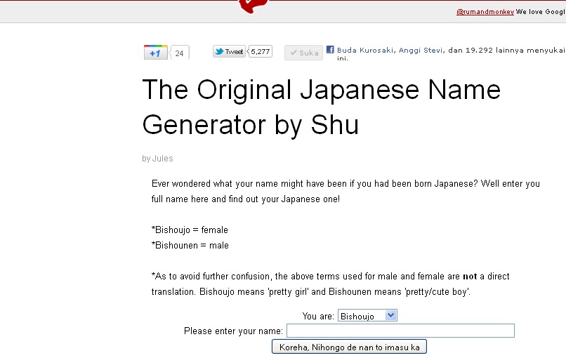Click the *Bishoujo = female line
The height and width of the screenshot is (358, 566).
point(190,230)
